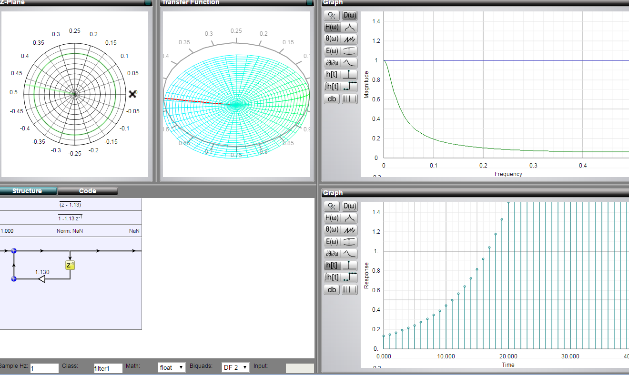Click θ(ω) button in the top graph
The image size is (629, 375).
click(x=332, y=39)
